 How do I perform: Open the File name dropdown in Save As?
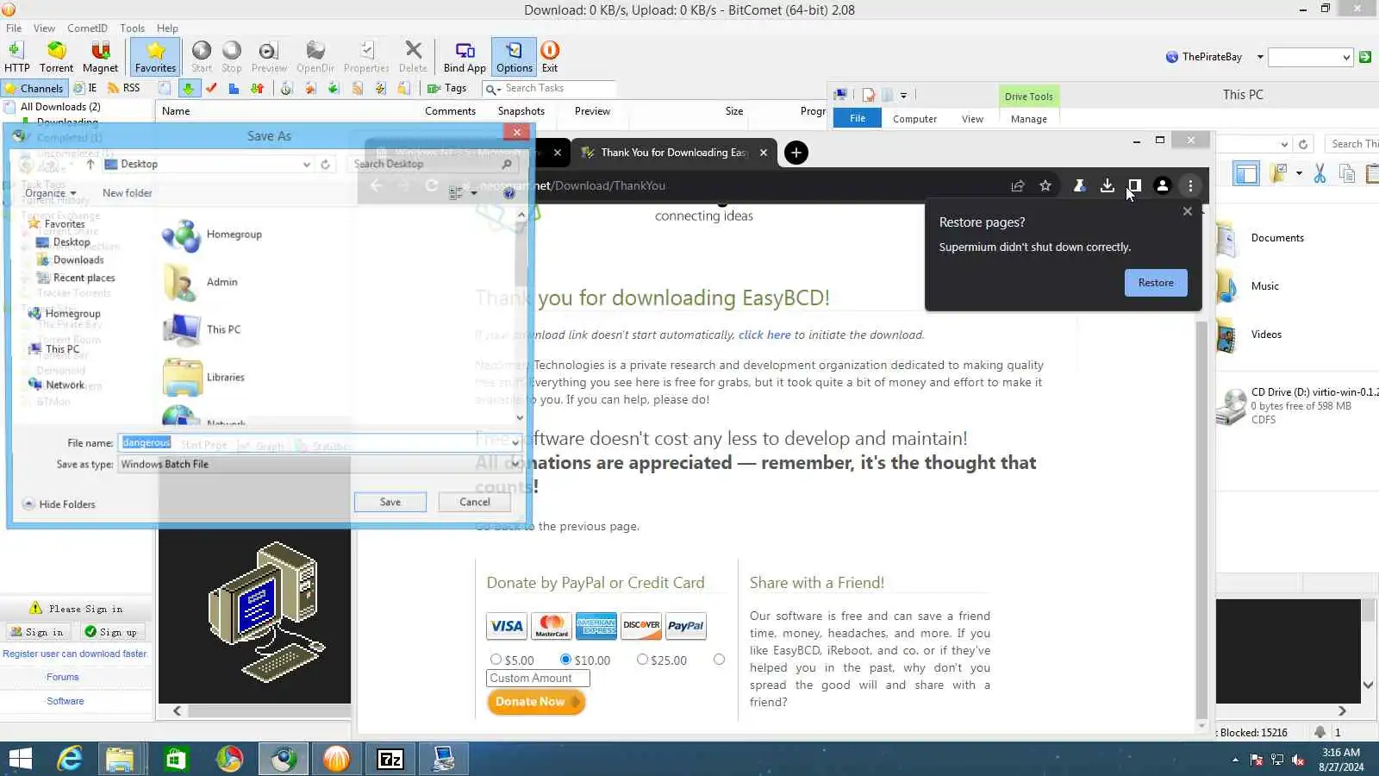click(515, 443)
